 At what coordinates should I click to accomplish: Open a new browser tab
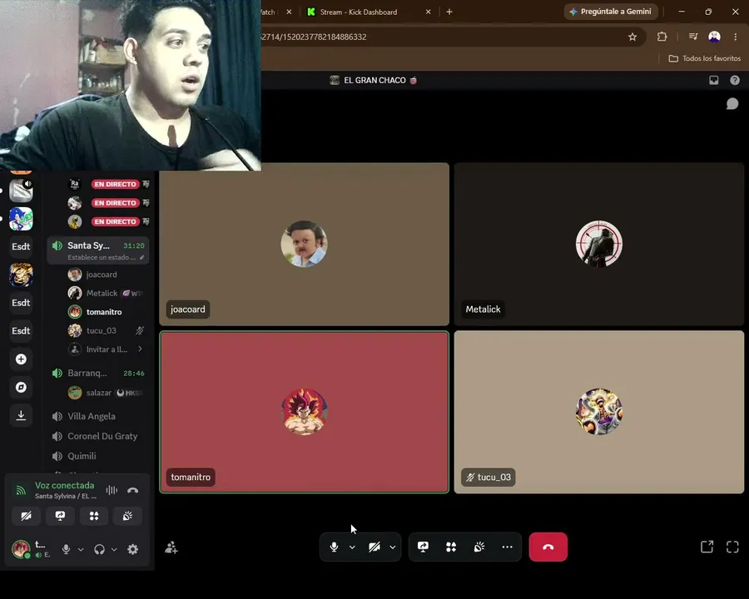[449, 12]
